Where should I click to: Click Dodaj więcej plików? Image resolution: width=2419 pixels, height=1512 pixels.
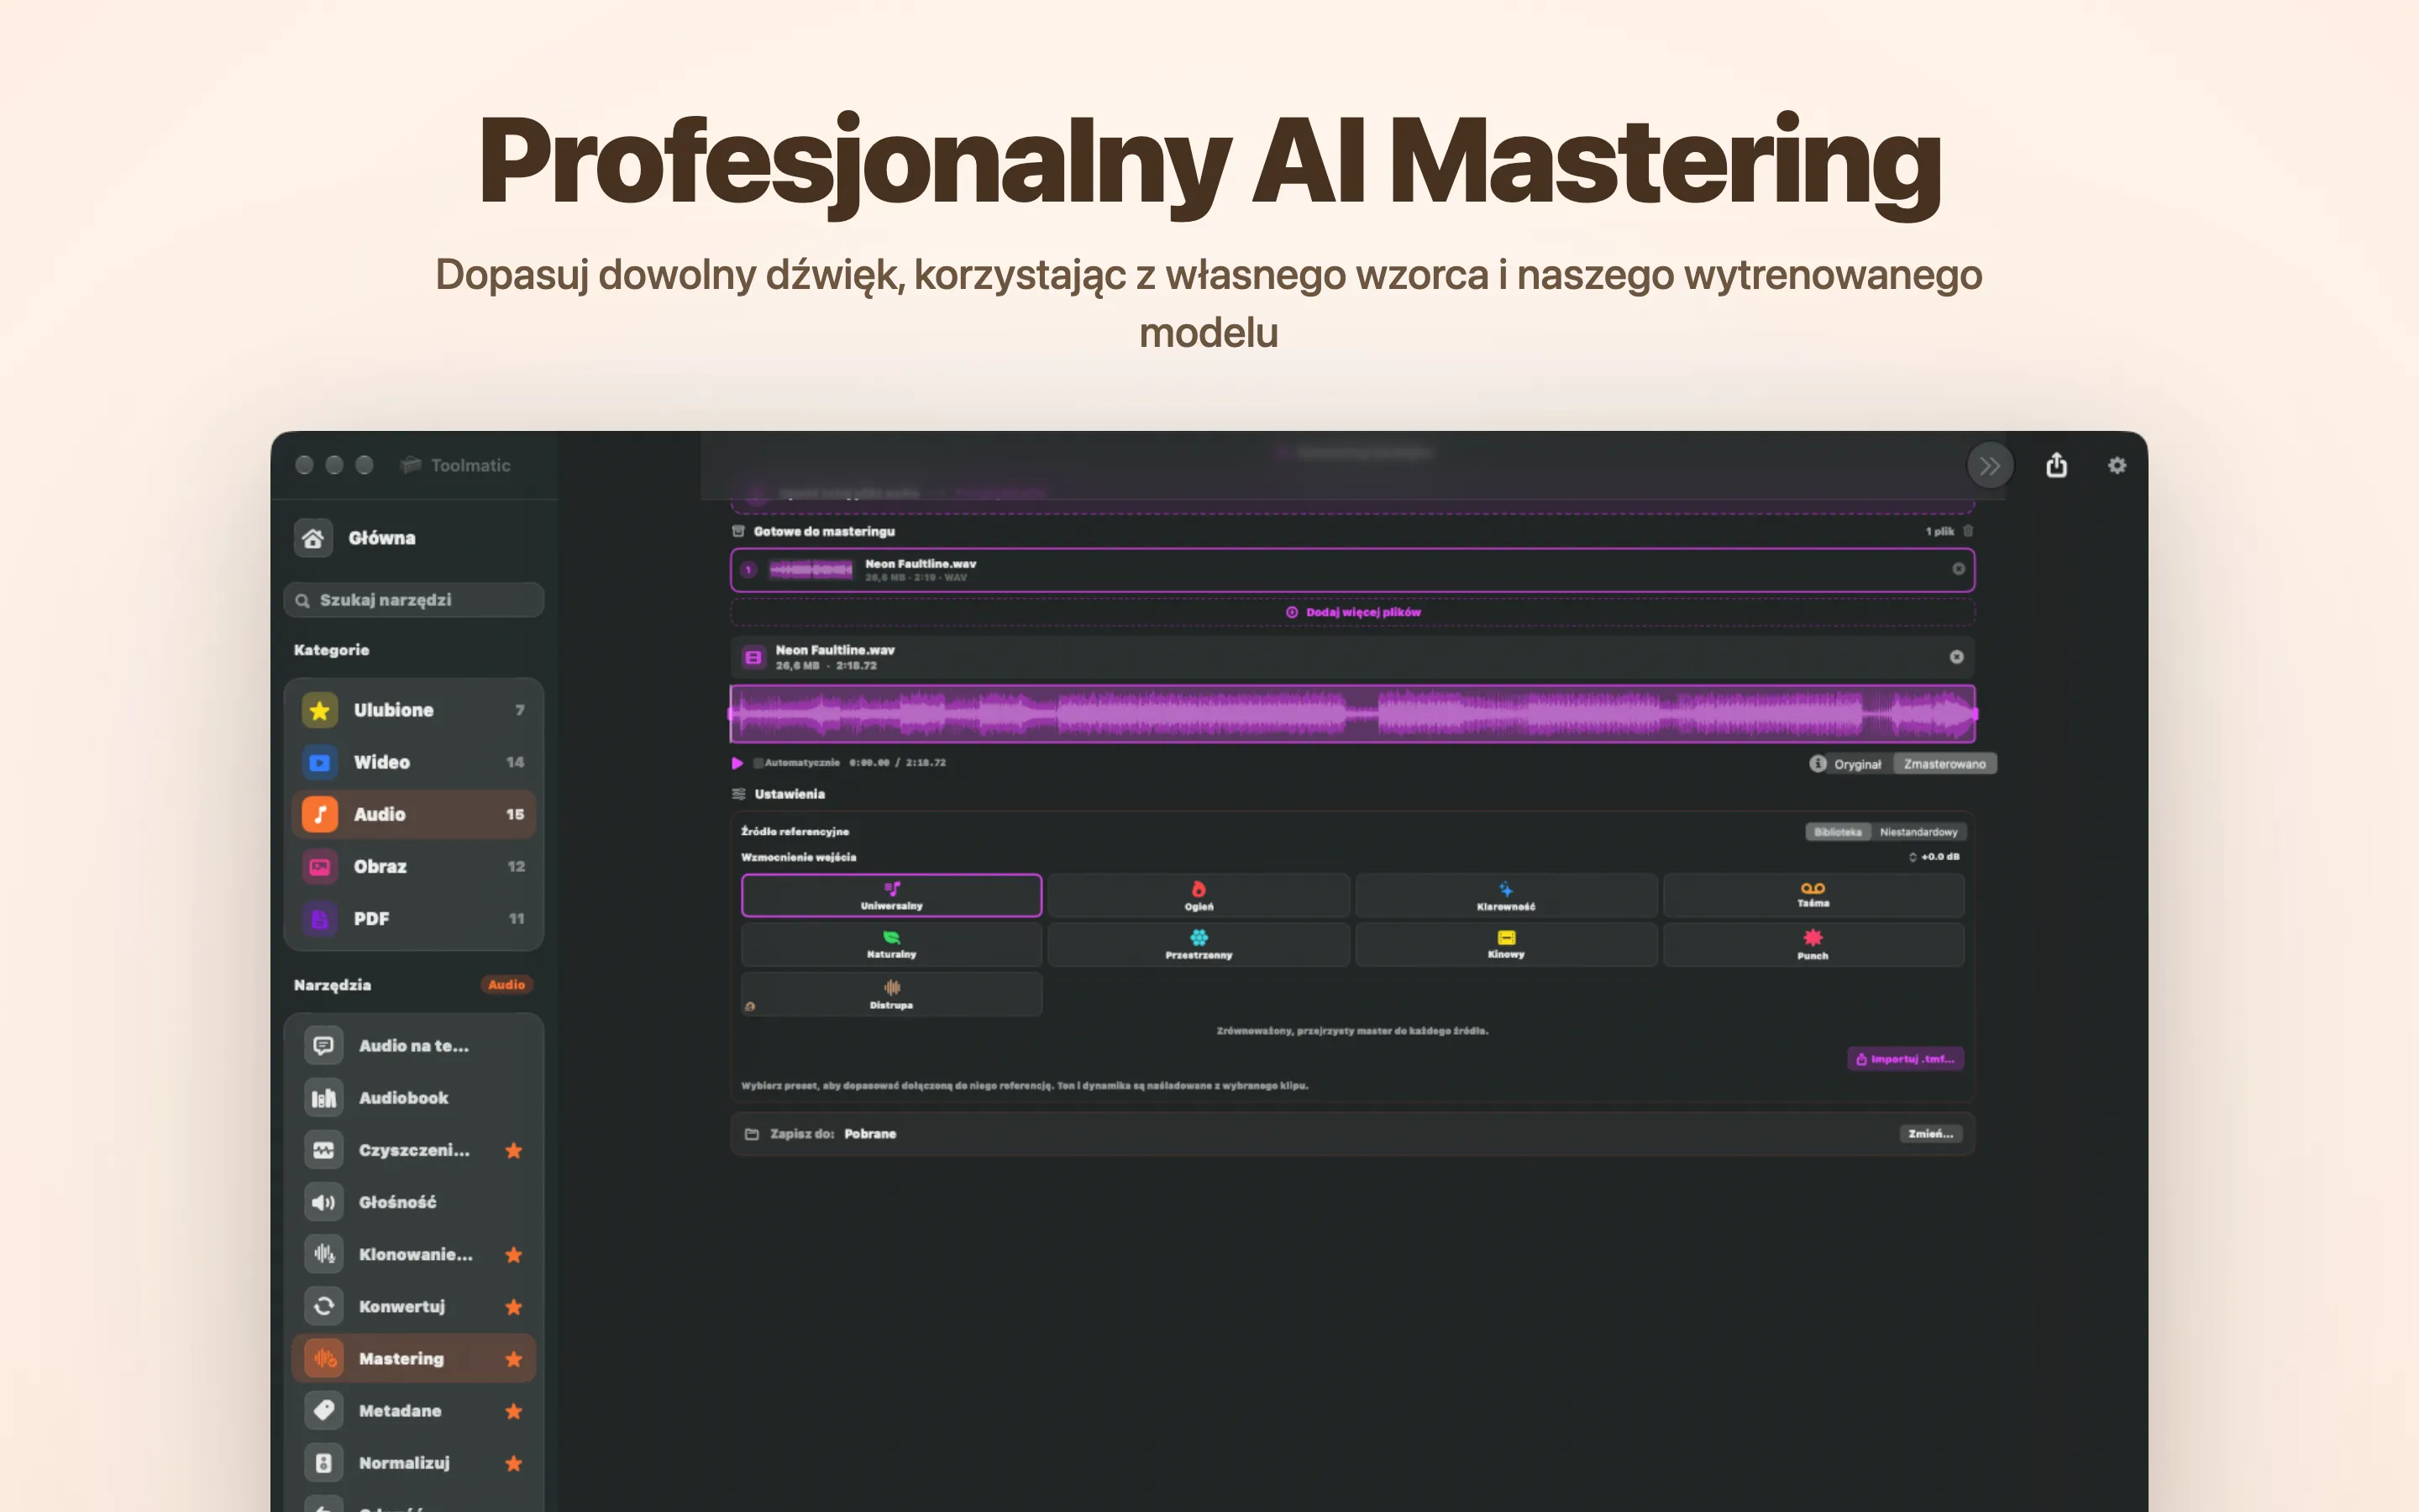(x=1352, y=612)
